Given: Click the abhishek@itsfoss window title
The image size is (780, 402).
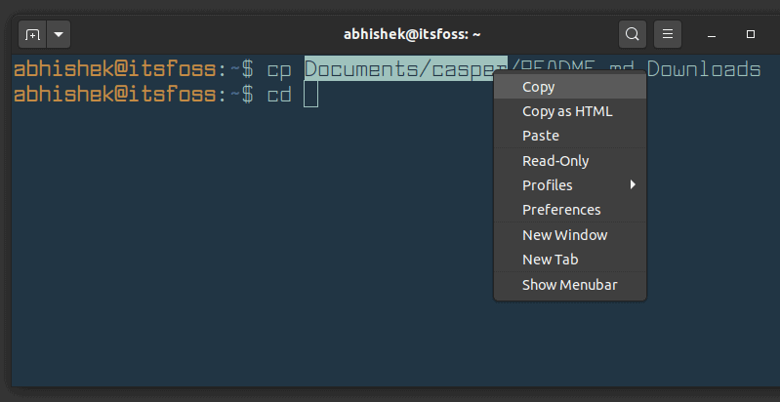Looking at the screenshot, I should pos(412,34).
